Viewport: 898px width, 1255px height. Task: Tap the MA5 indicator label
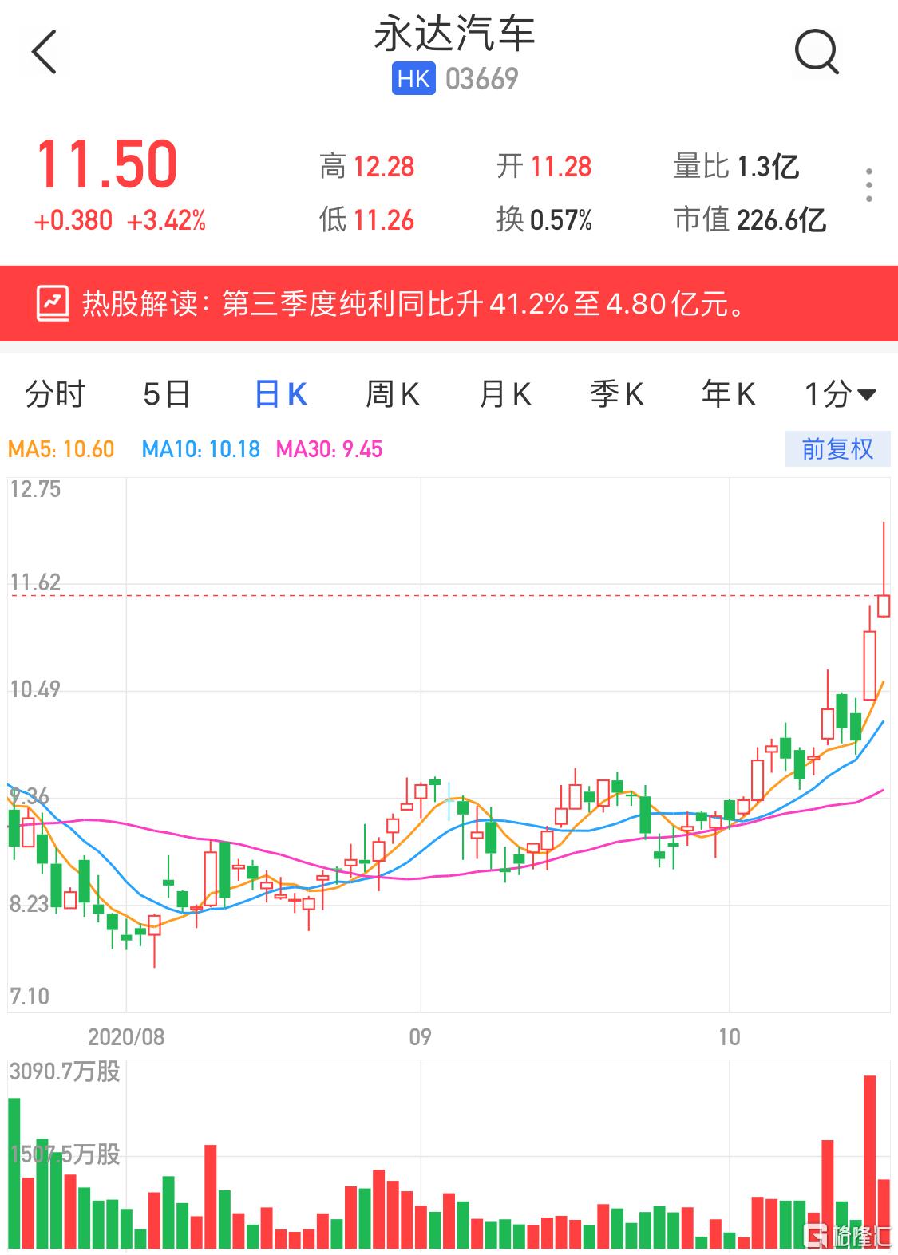(61, 449)
